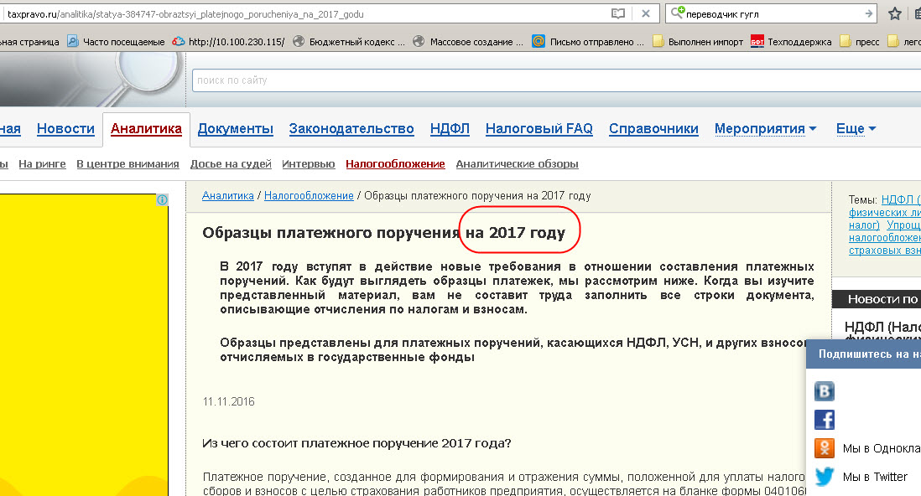
Task: Submit browser search with arrow icon
Action: coord(869,13)
